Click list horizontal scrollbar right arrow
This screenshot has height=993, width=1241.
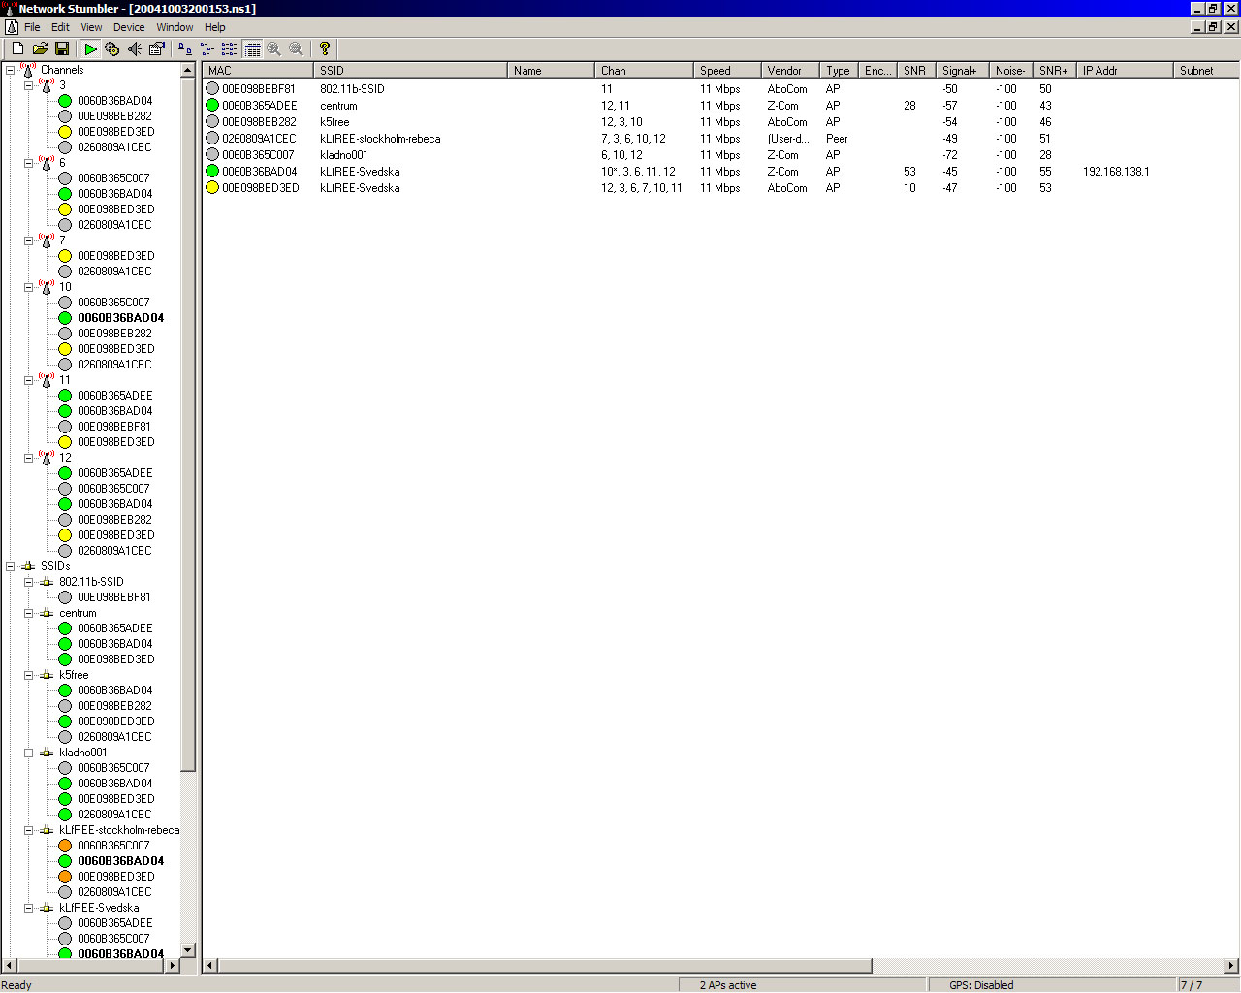[1231, 966]
